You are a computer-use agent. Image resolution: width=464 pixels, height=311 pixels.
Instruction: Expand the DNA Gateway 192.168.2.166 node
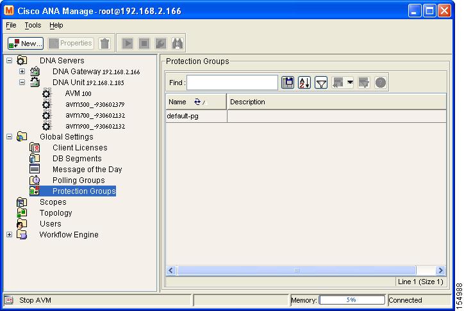click(22, 71)
